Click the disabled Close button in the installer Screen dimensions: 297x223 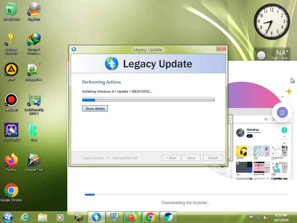191,158
